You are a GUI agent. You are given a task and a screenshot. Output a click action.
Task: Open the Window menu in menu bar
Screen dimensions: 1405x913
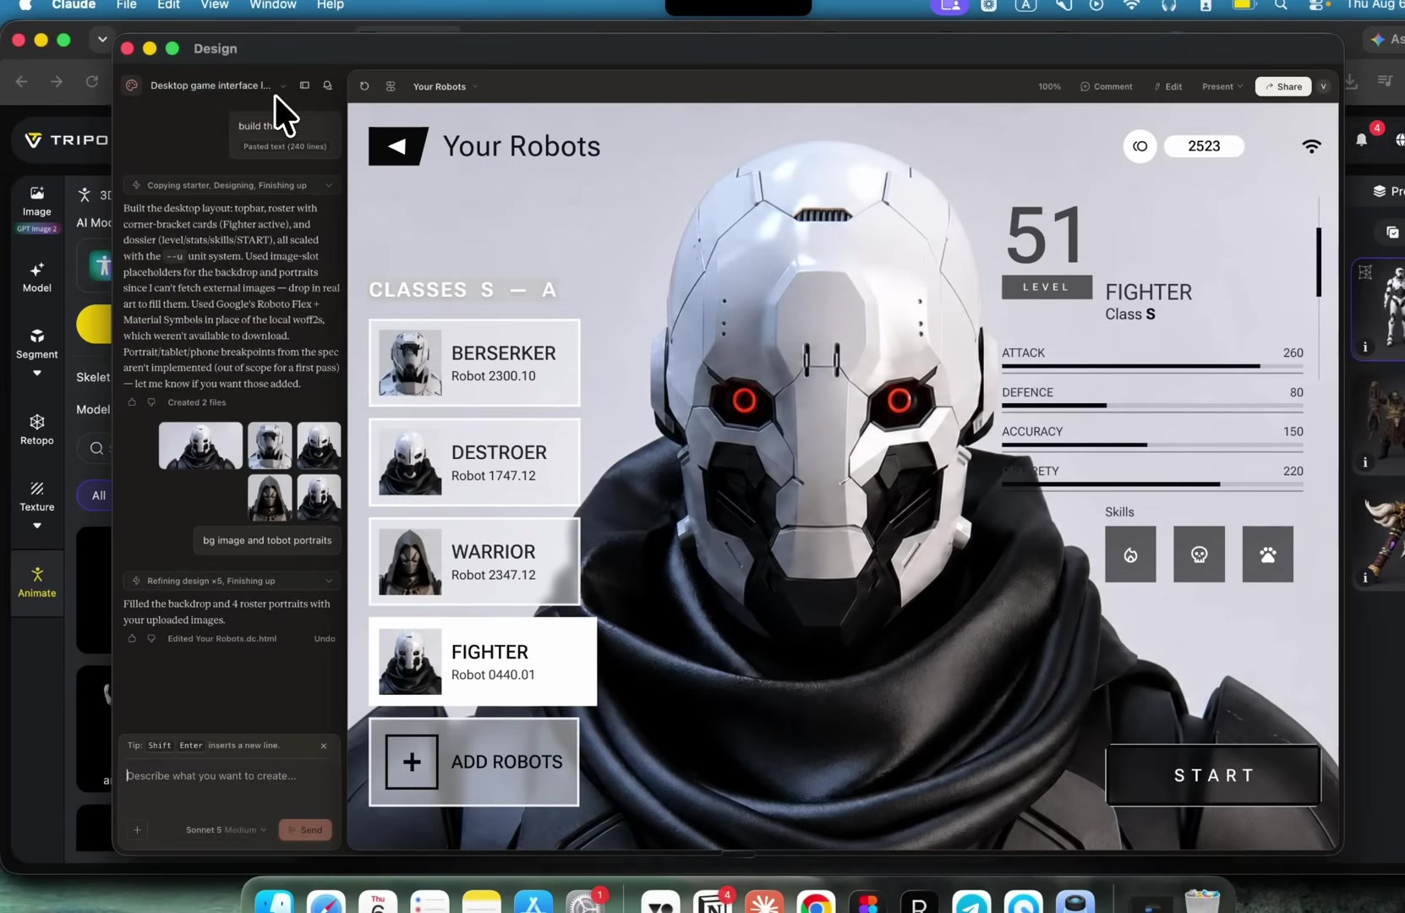tap(273, 5)
